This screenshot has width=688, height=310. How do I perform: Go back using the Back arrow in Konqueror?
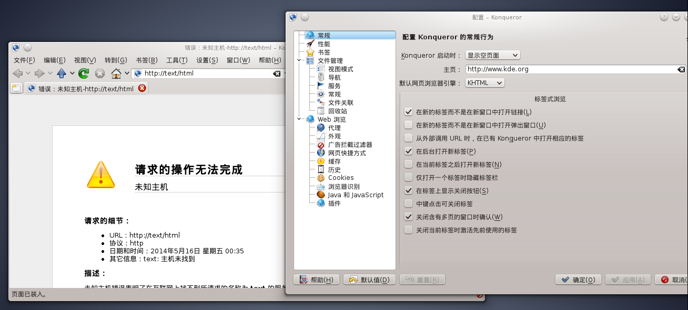pos(17,73)
